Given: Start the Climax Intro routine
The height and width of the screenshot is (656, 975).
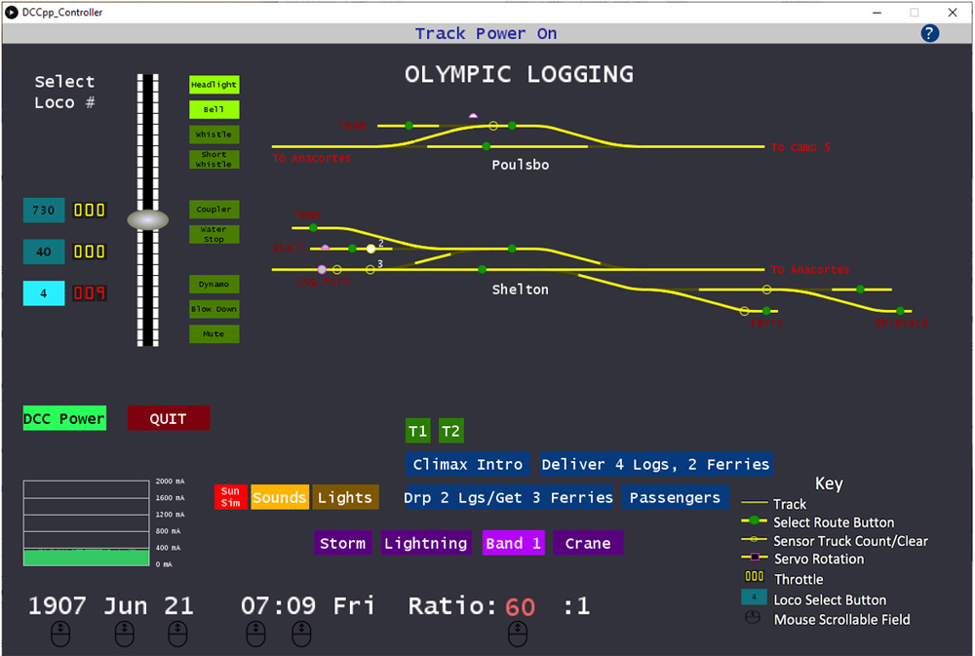Looking at the screenshot, I should (467, 464).
